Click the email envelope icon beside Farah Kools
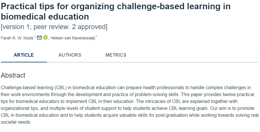 click(39, 38)
